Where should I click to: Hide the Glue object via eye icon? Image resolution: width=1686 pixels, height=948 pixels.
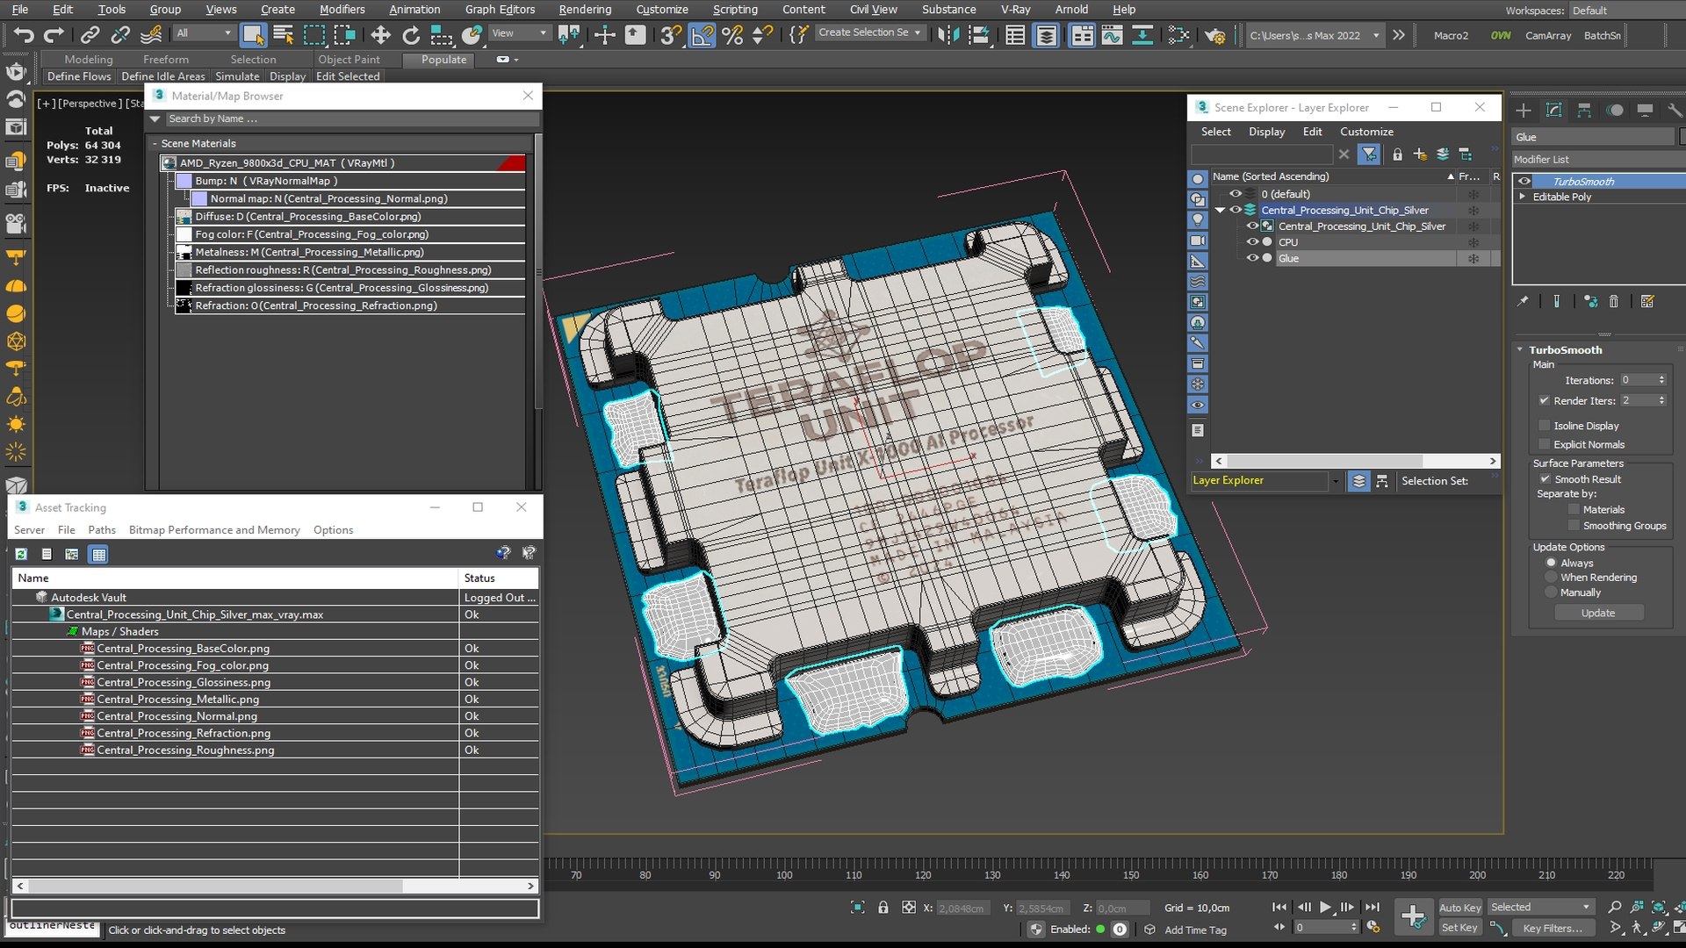coord(1252,258)
